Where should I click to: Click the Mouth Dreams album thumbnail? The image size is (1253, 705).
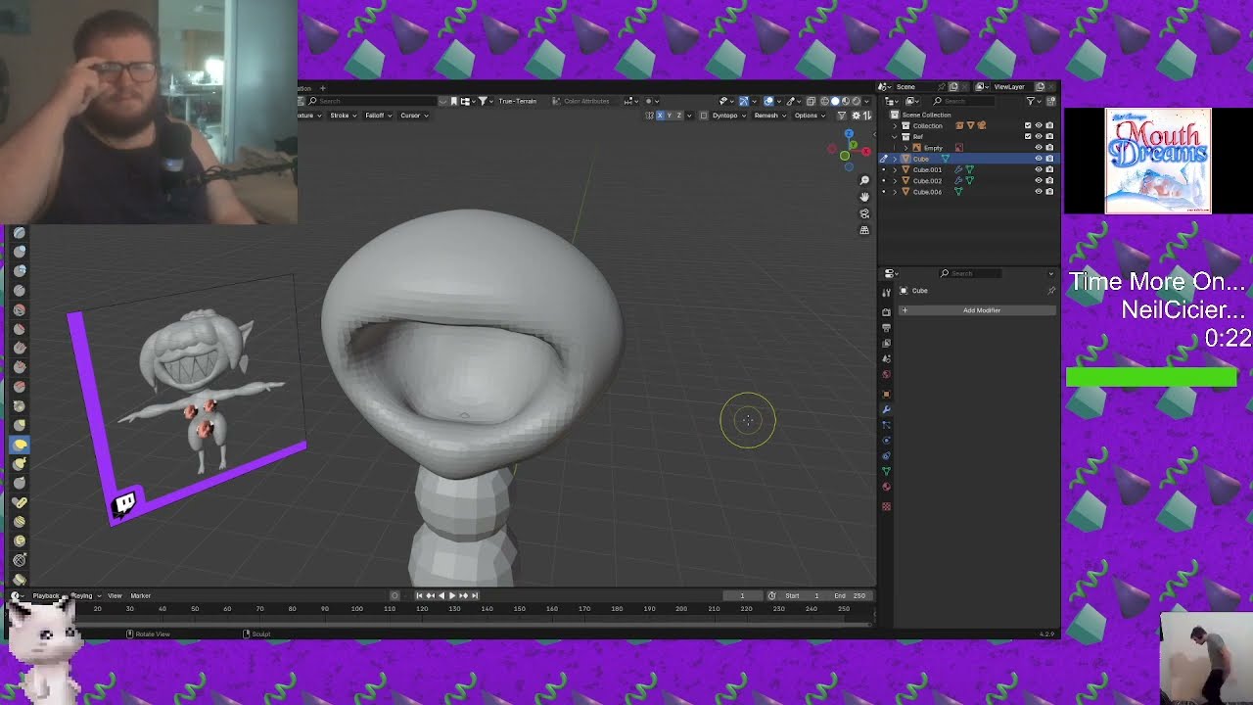pyautogui.click(x=1158, y=161)
